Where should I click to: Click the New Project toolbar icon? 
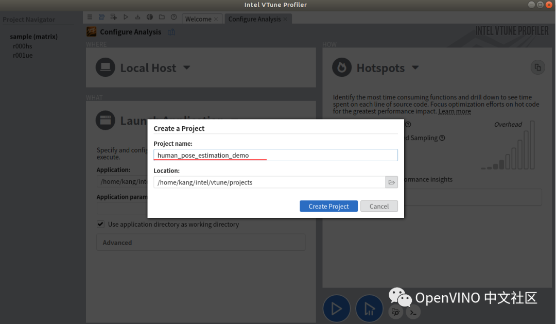(x=113, y=17)
